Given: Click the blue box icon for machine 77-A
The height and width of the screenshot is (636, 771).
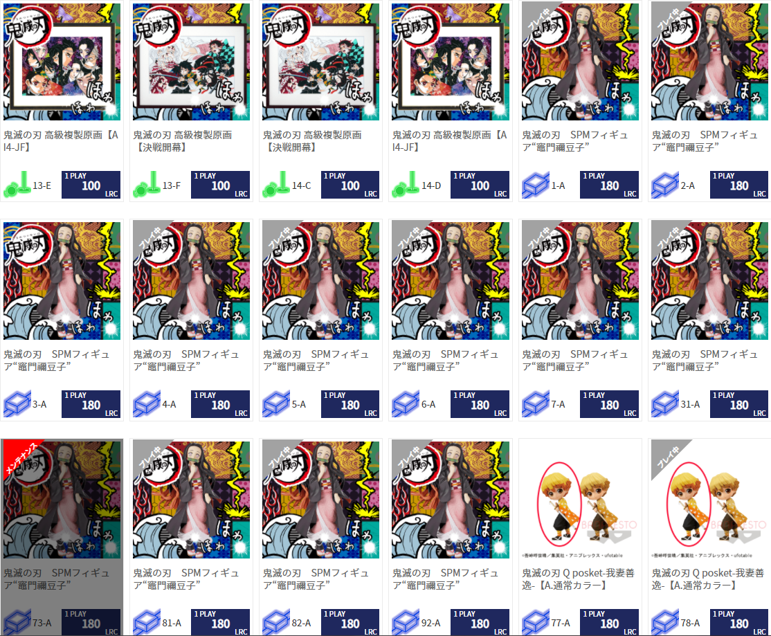Looking at the screenshot, I should click(535, 623).
